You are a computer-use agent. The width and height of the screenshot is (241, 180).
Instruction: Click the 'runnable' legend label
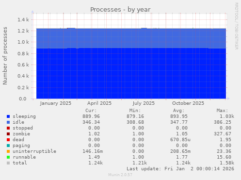tap(24, 157)
